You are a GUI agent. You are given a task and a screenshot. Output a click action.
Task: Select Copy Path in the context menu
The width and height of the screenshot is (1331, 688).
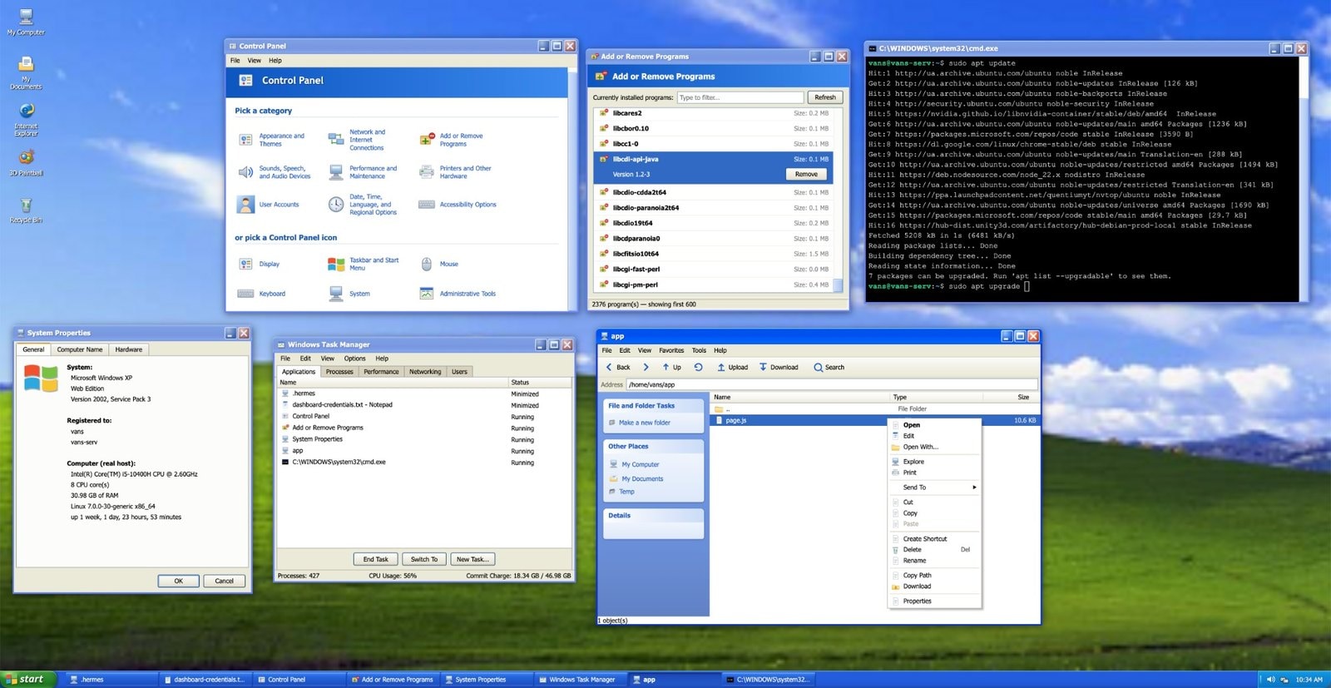pos(935,576)
